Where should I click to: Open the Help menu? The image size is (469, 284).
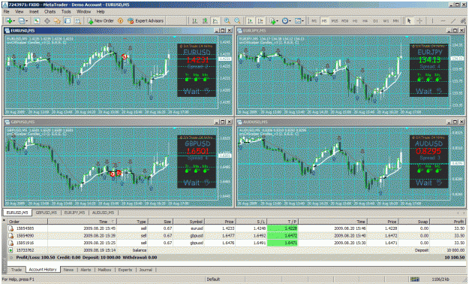coord(101,12)
